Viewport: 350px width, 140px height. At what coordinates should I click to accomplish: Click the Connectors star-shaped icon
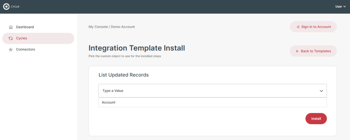(11, 50)
